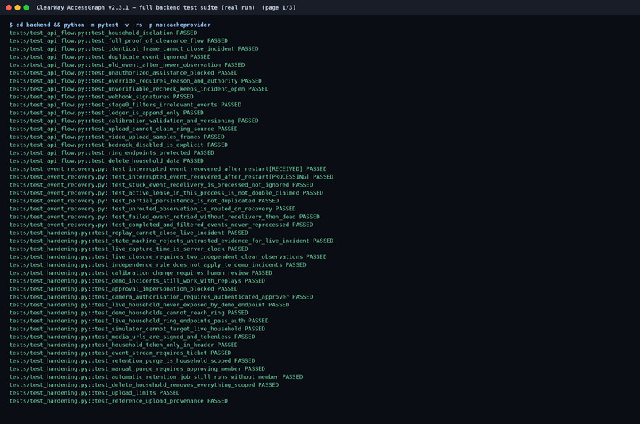Select the test_media_urls_are_signed_and_tokenless line
The width and height of the screenshot is (640, 424).
(133, 337)
